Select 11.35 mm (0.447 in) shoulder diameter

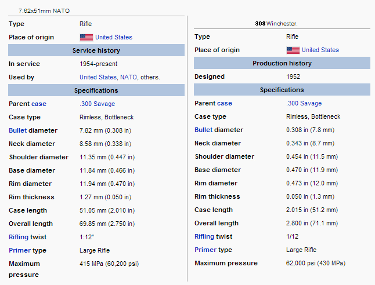tap(107, 158)
